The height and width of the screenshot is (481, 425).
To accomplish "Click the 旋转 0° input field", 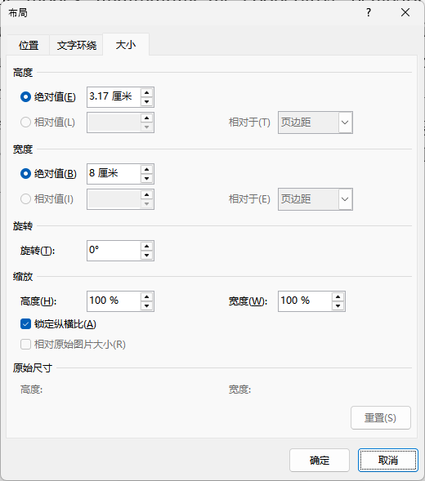I will tap(114, 251).
